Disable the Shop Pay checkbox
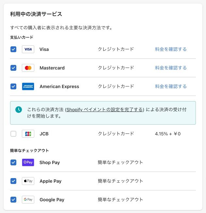 tap(13, 162)
